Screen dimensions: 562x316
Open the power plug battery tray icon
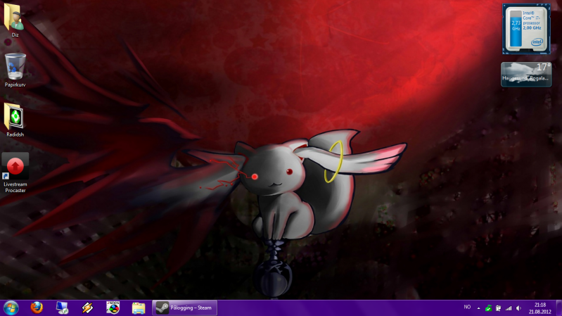pos(498,308)
